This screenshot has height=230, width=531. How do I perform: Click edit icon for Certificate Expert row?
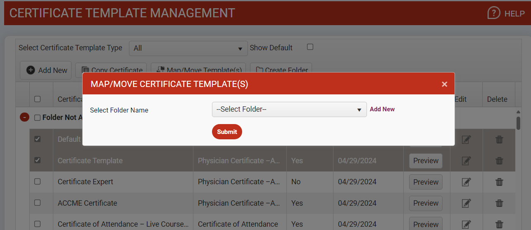coord(466,182)
